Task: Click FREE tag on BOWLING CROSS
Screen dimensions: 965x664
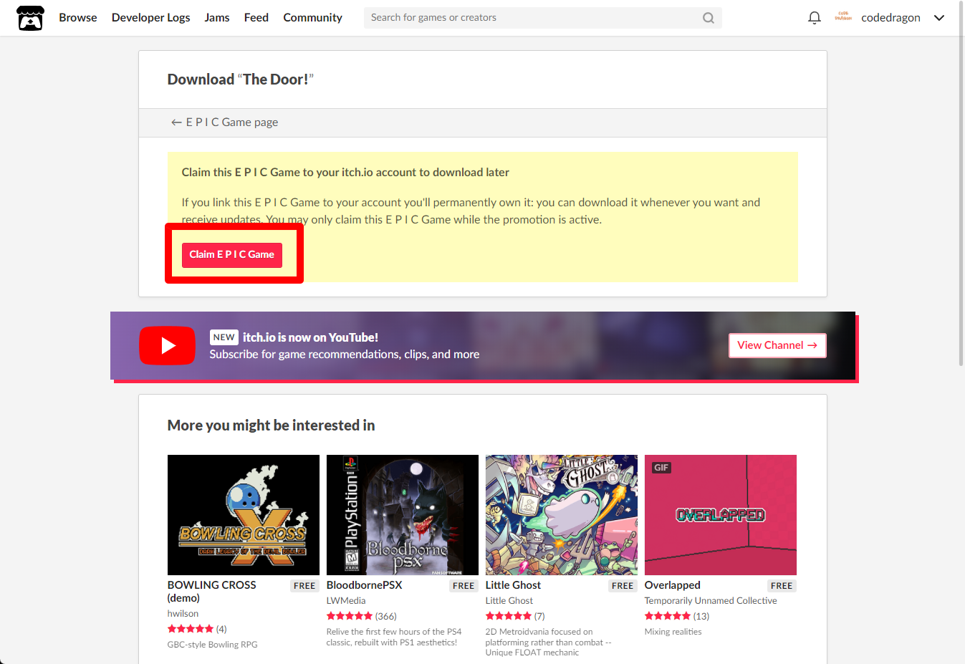Action: click(304, 586)
